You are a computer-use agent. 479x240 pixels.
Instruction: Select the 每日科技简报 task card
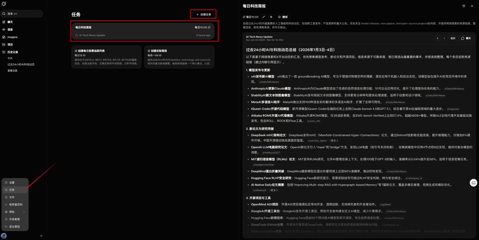tap(143, 32)
